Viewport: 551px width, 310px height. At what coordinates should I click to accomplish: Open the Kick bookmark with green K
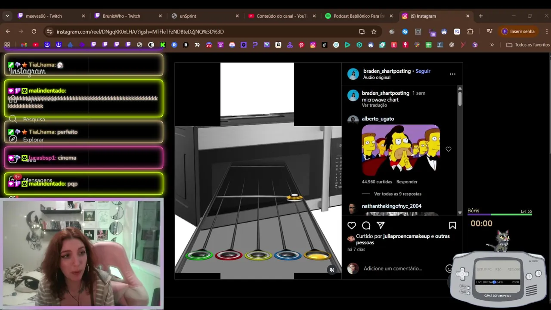coord(163,45)
